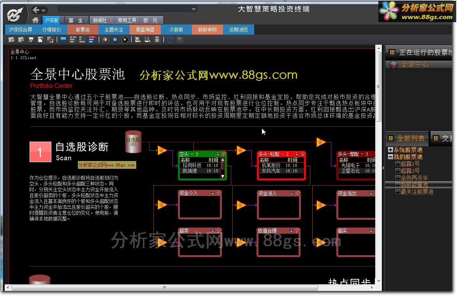Toggle the checkbox for 超赢1号
Viewport: 457px width, 296px height.
[x=397, y=164]
